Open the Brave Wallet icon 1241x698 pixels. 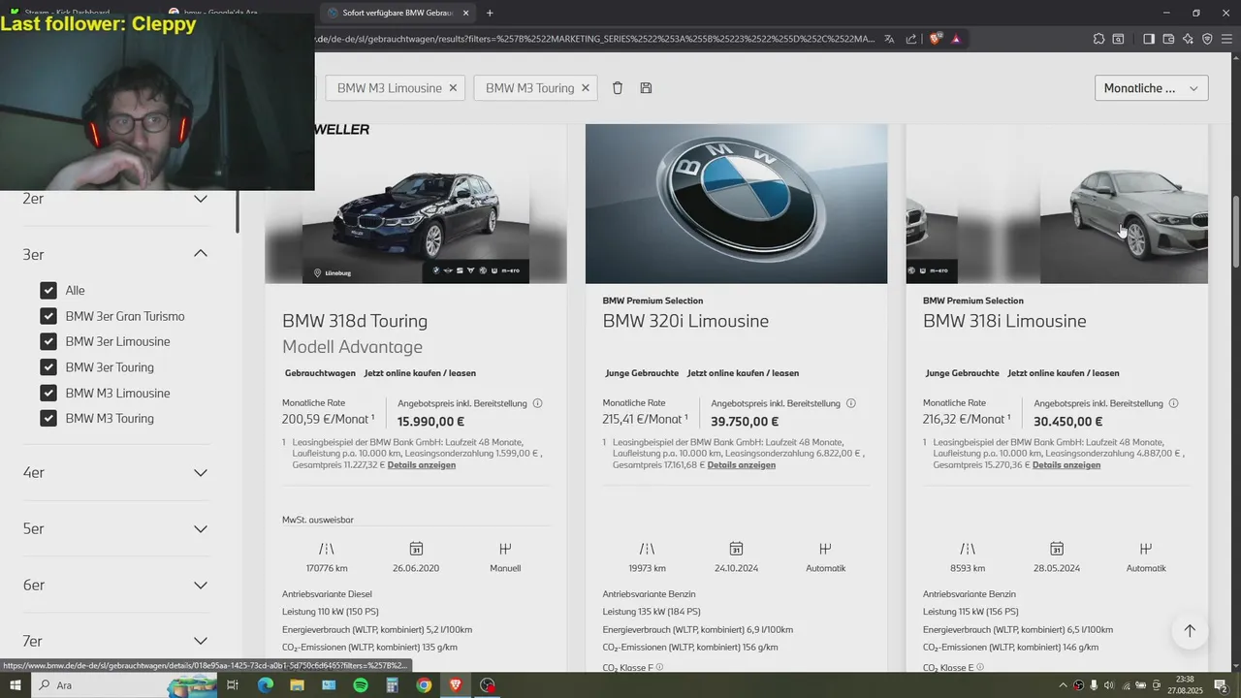tap(1168, 39)
